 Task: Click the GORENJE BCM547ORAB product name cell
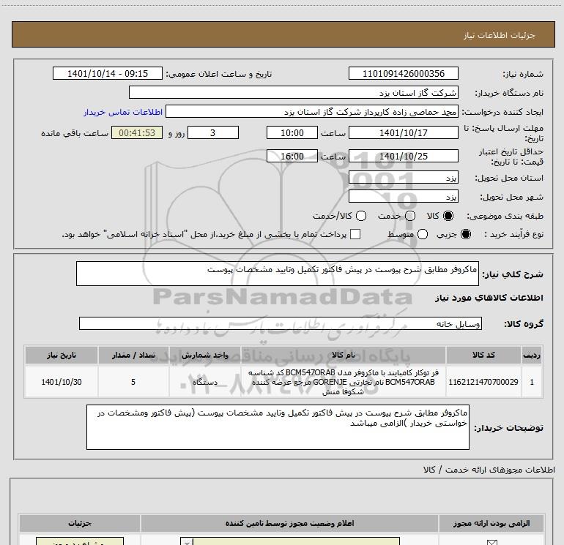343,382
